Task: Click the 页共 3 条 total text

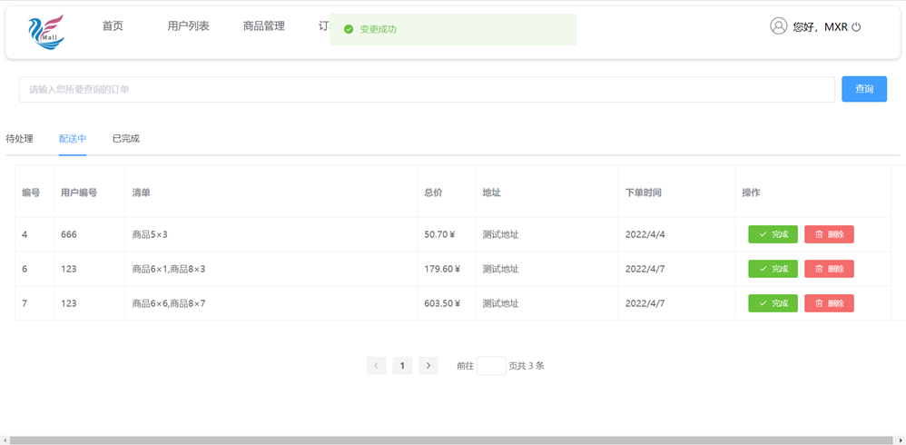Action: (527, 366)
